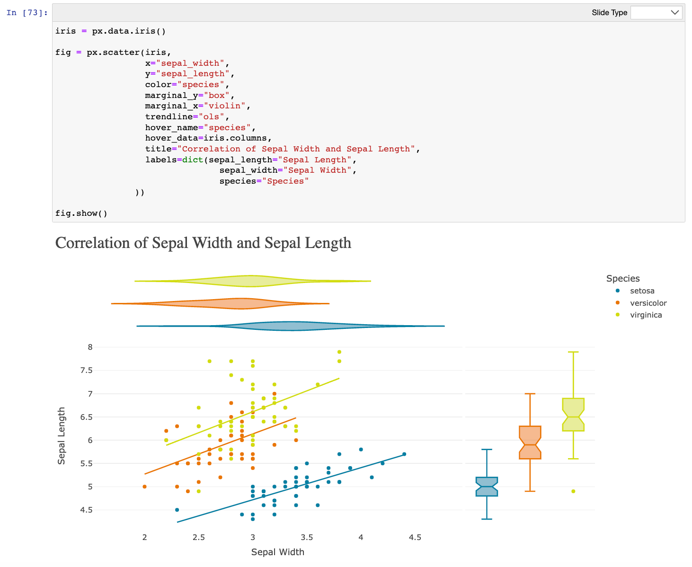Click the yellow virginica box plot
This screenshot has width=692, height=567.
[573, 415]
